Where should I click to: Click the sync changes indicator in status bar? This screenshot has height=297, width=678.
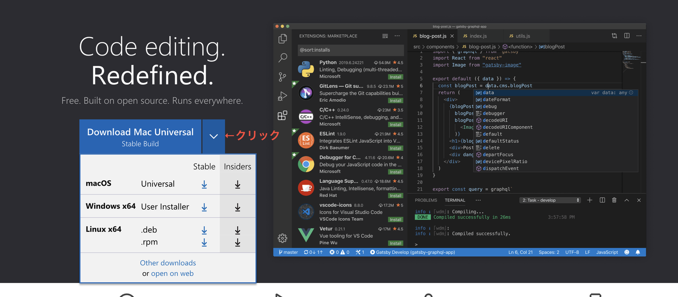tap(313, 252)
